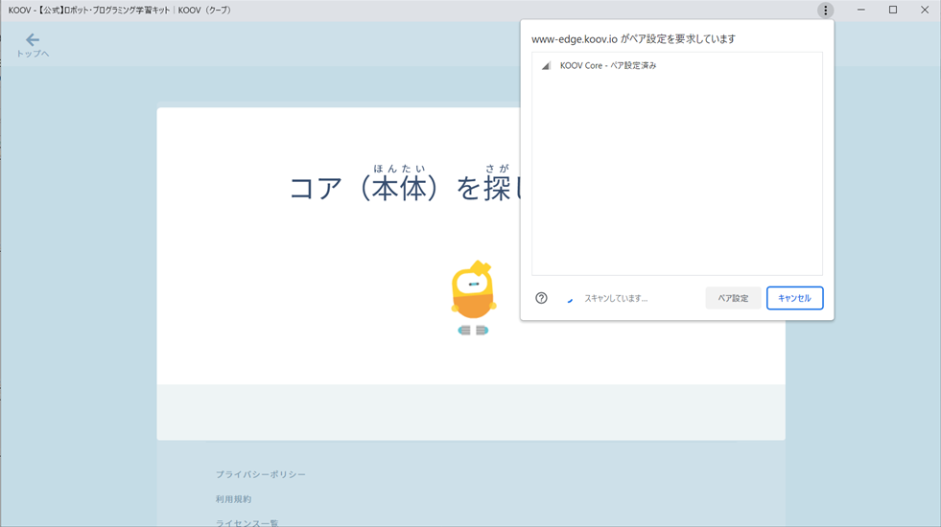Click the トップへ label under the arrow
The image size is (941, 527).
(33, 54)
